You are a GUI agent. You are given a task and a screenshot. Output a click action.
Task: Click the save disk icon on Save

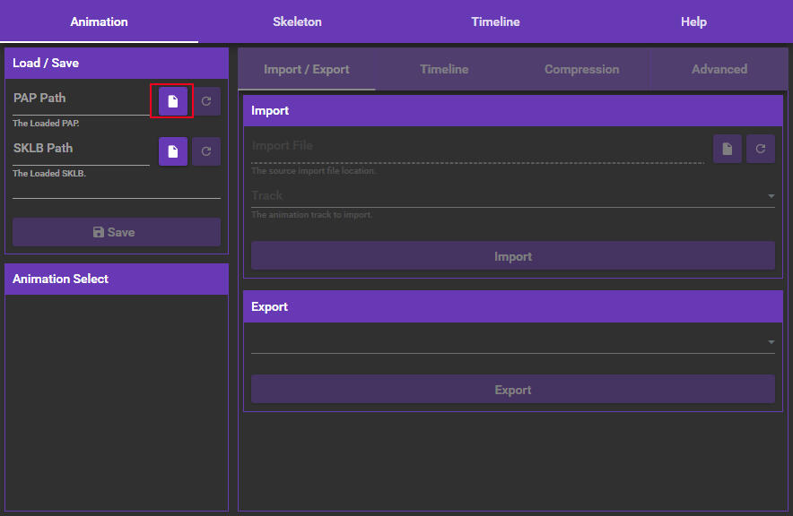[x=97, y=231]
